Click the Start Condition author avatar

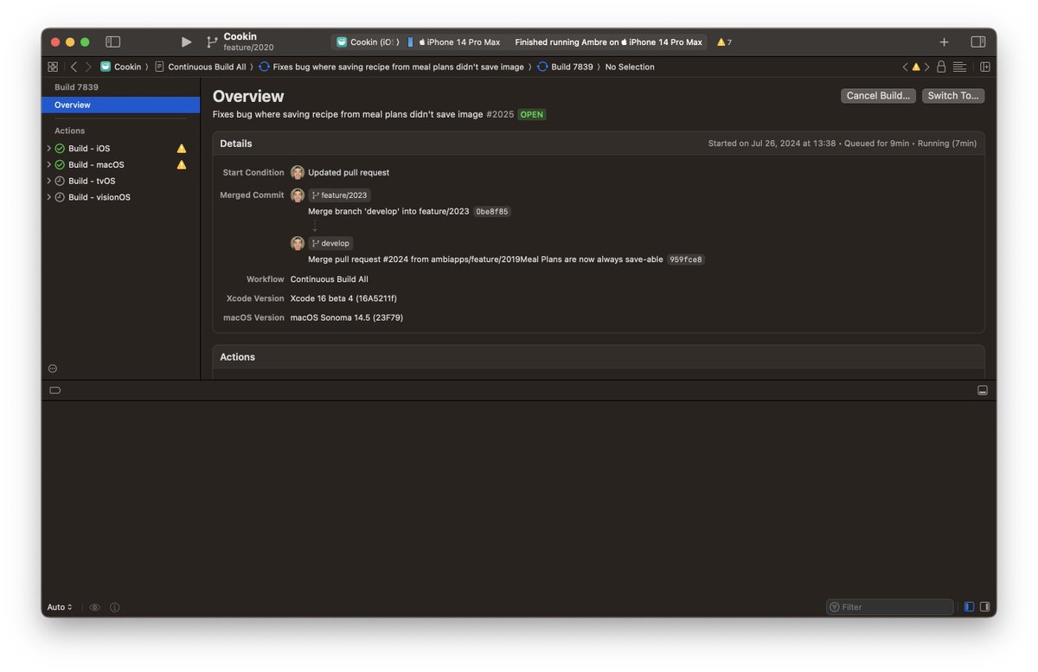tap(298, 173)
